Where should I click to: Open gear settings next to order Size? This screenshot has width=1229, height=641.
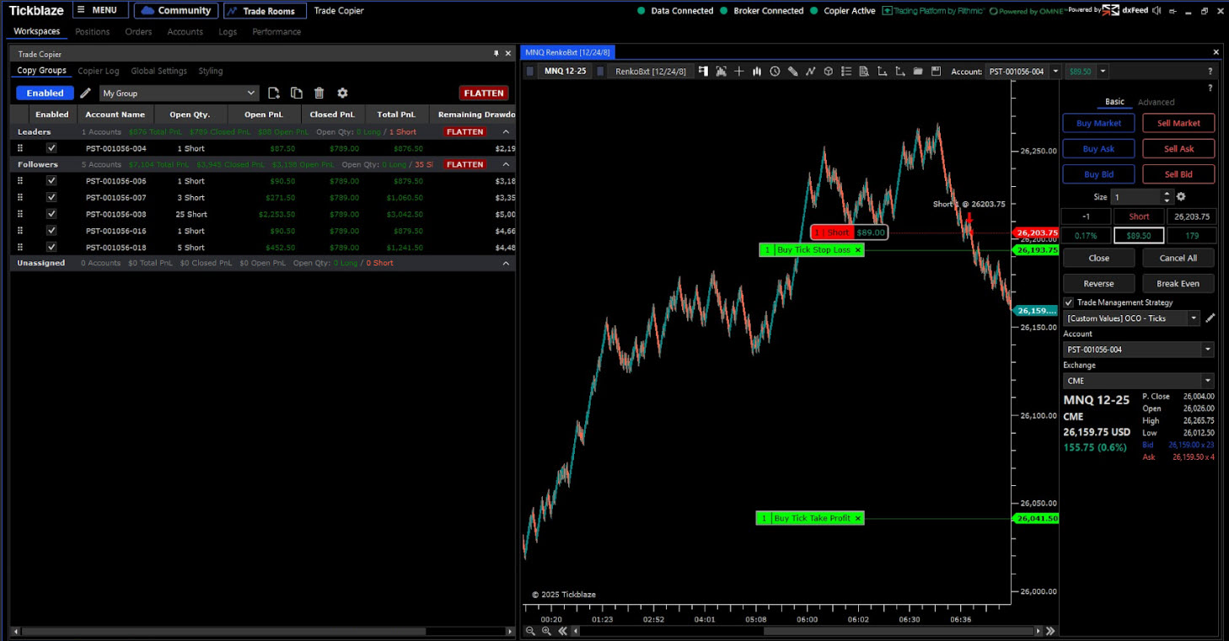1181,197
